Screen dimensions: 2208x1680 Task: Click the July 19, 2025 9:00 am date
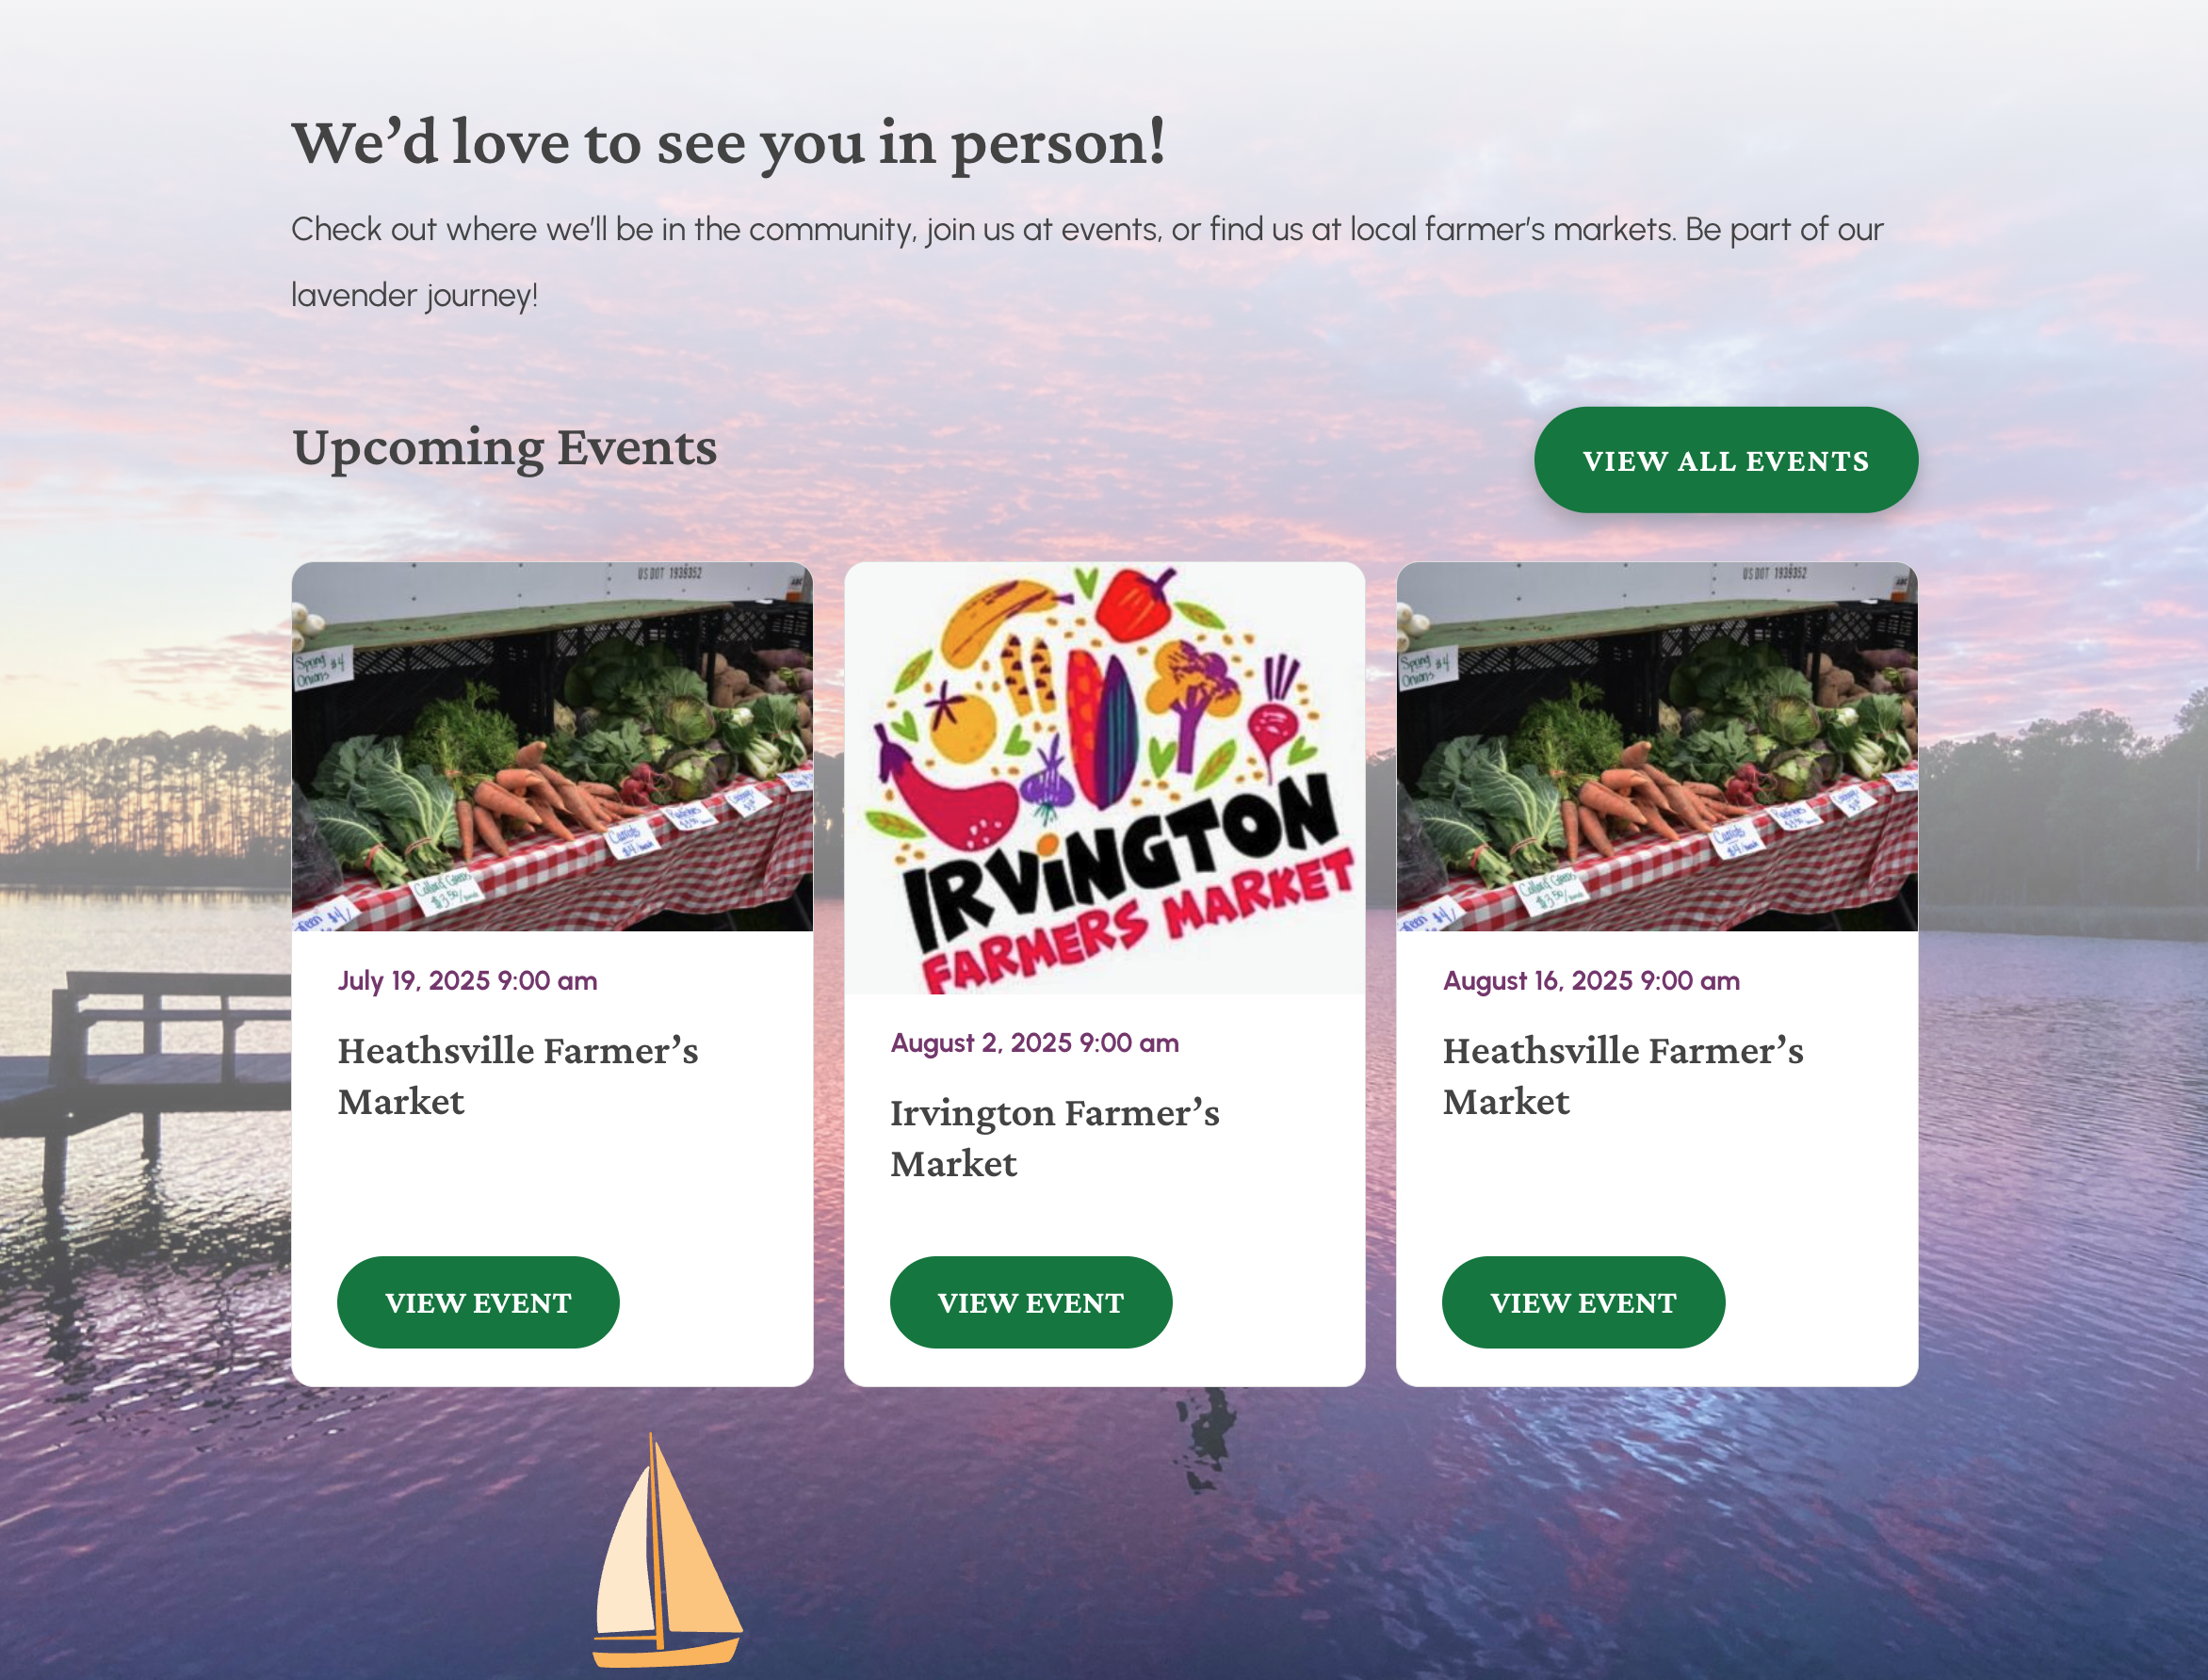coord(467,980)
